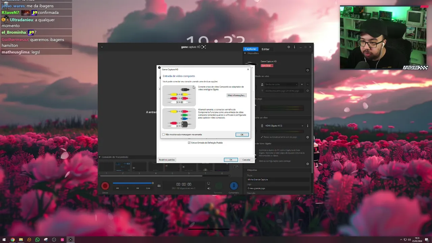This screenshot has width=432, height=243.
Task: Mute with the speaker icon in playback bar
Action: point(209,188)
